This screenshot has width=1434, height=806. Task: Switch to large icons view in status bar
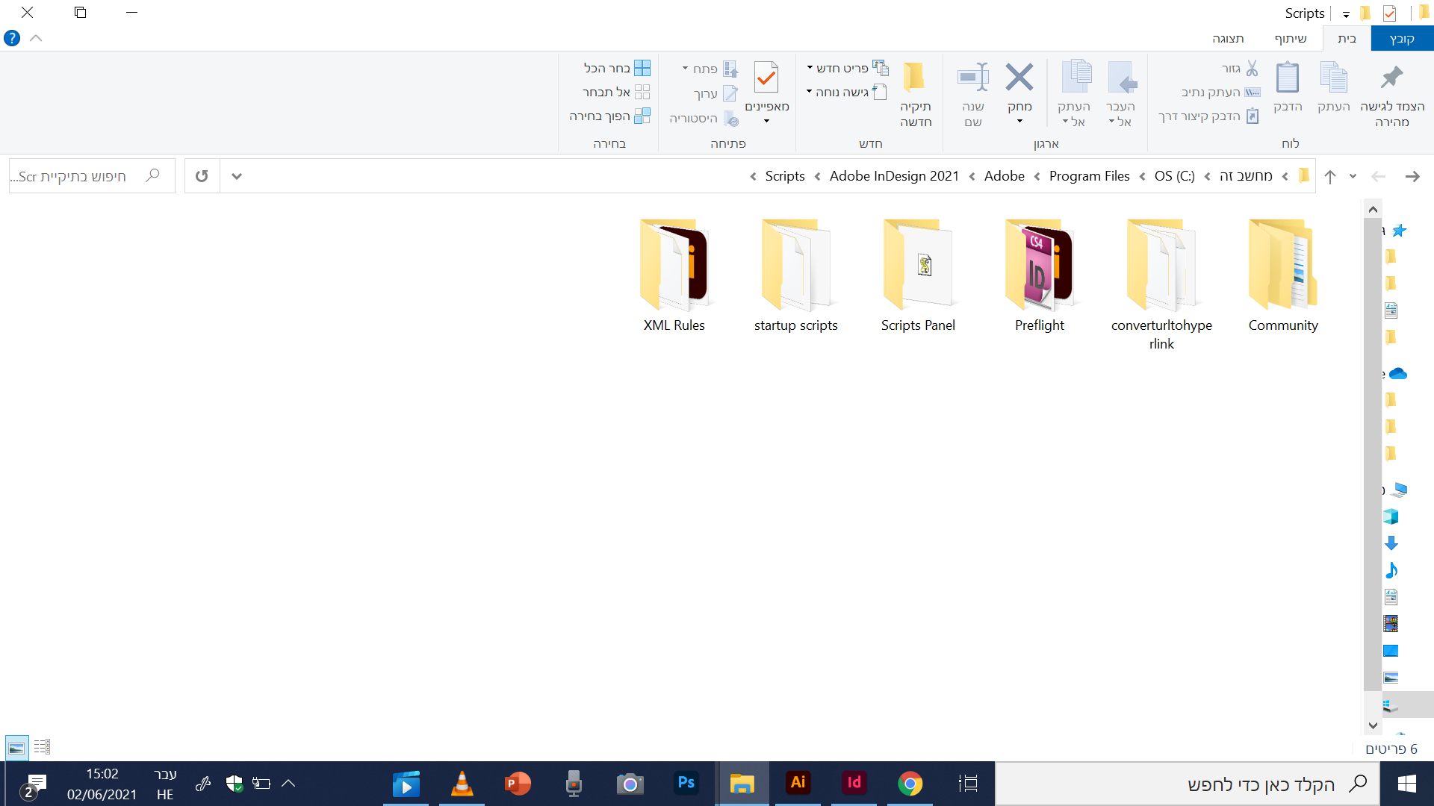16,746
